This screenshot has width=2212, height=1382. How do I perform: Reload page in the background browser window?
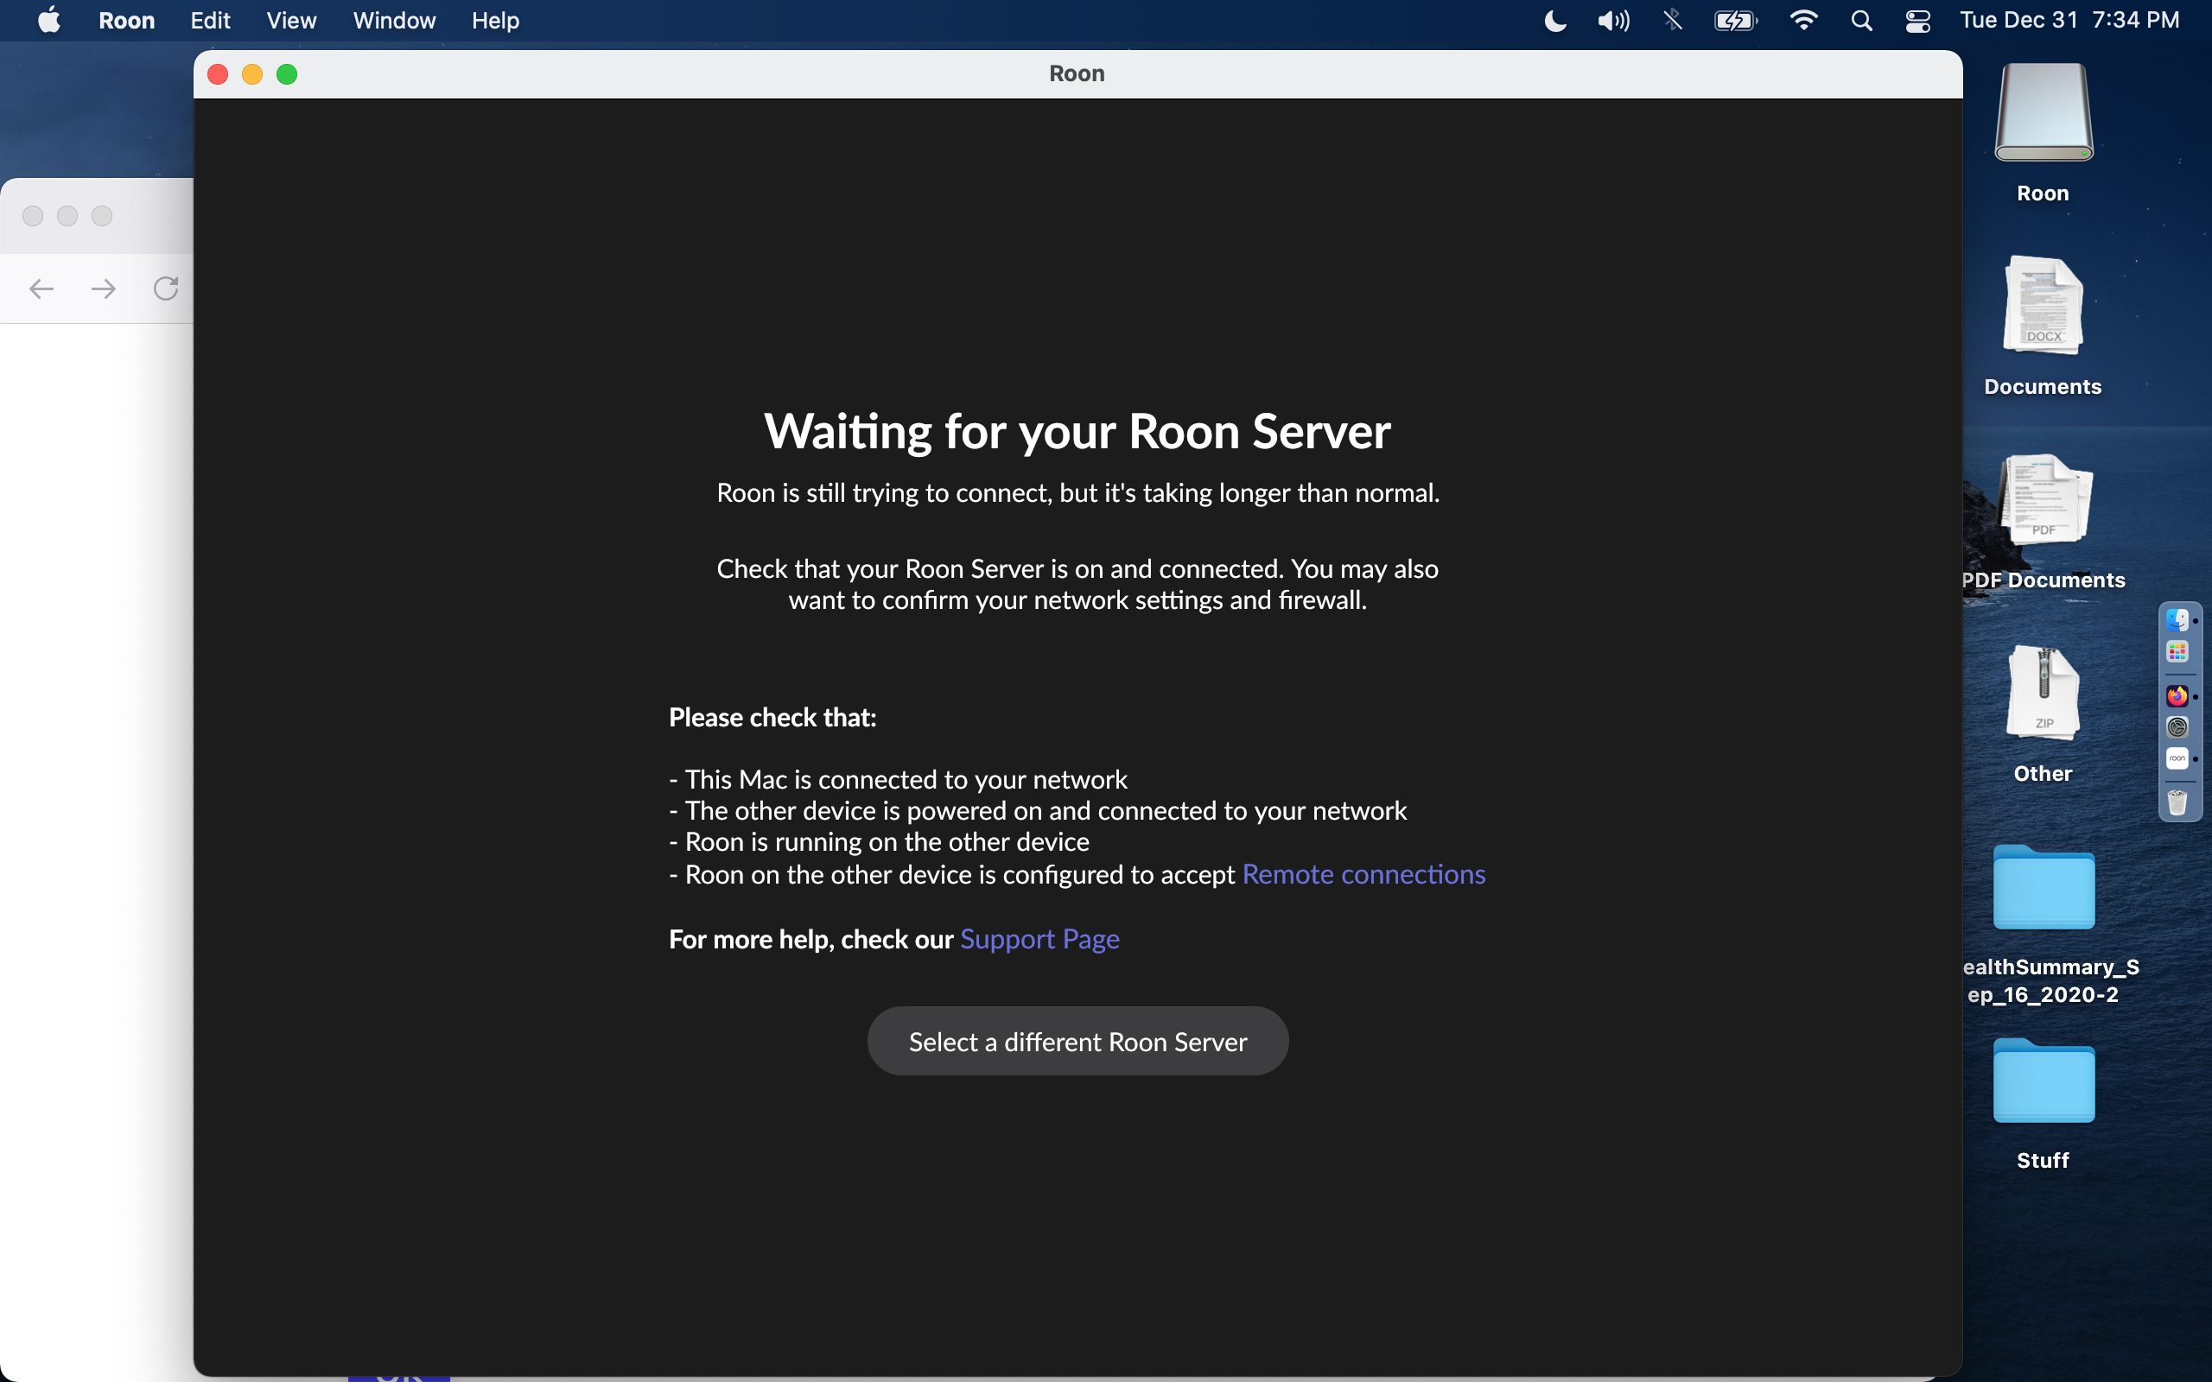[x=165, y=288]
